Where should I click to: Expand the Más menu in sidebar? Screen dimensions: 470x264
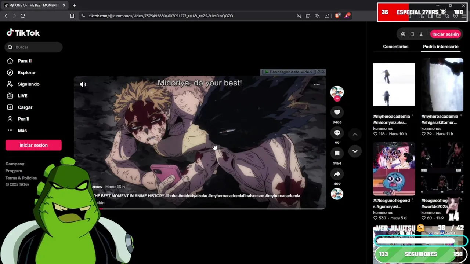(x=22, y=131)
